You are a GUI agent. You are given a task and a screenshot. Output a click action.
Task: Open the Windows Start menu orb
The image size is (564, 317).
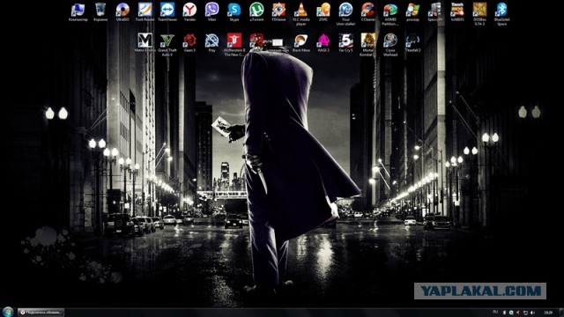(8, 312)
